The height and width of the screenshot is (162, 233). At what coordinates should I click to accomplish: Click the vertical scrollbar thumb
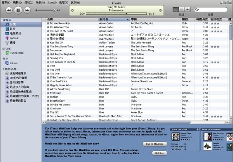click(231, 32)
